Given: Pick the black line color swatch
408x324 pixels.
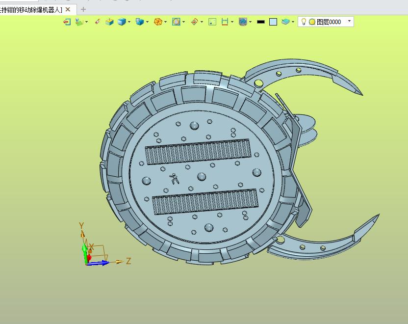Looking at the screenshot, I should [261, 22].
